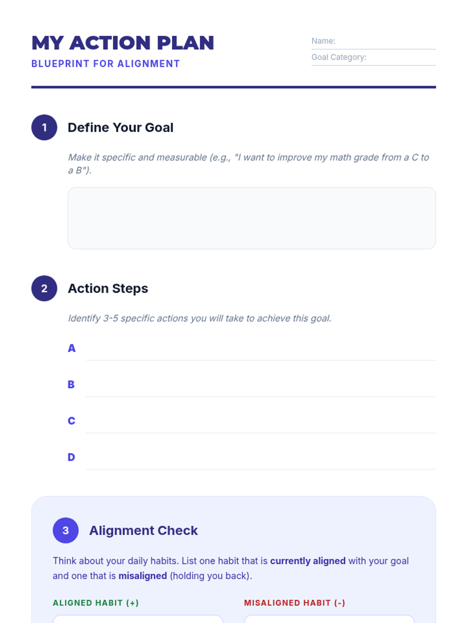
Task: Click inside the goal definition text box
Action: click(x=251, y=218)
